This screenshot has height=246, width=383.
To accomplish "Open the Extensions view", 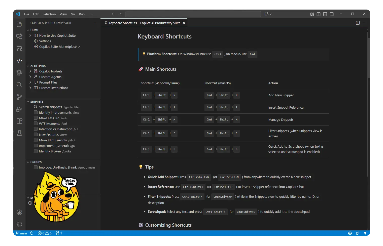I will coord(19,121).
